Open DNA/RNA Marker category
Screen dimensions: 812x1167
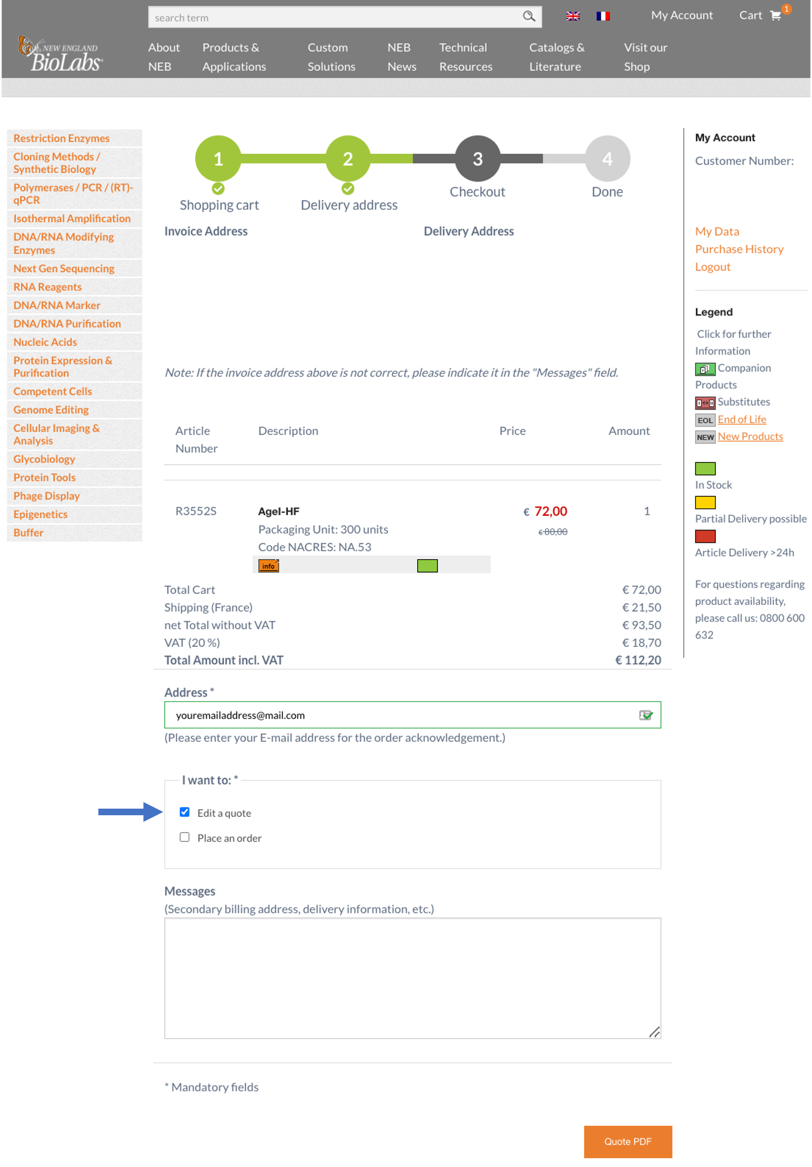[74, 305]
